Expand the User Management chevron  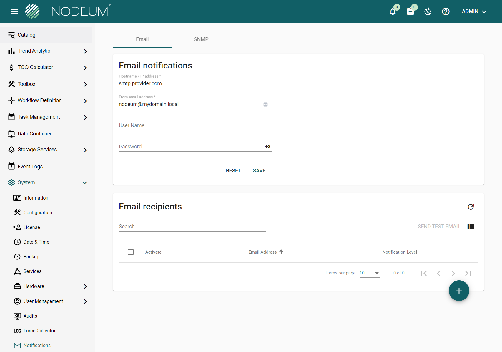(85, 301)
